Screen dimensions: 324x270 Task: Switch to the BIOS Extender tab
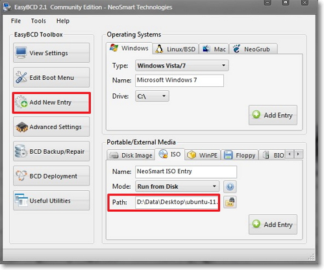[x=273, y=155]
